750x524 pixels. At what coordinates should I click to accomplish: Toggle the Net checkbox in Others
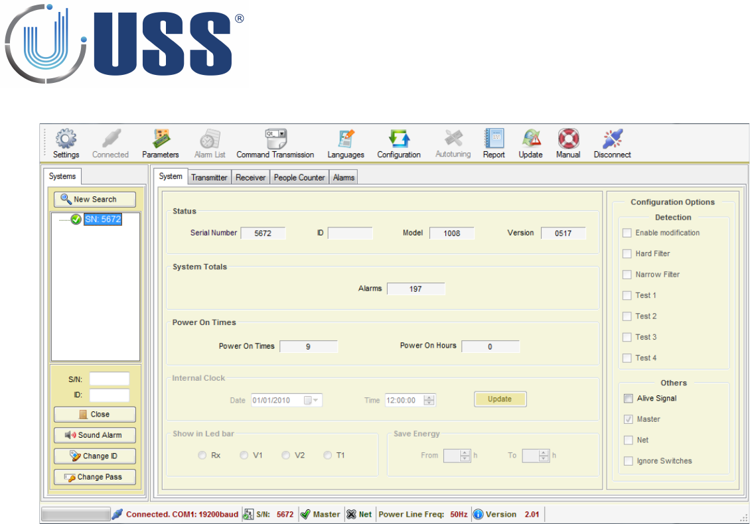(629, 440)
